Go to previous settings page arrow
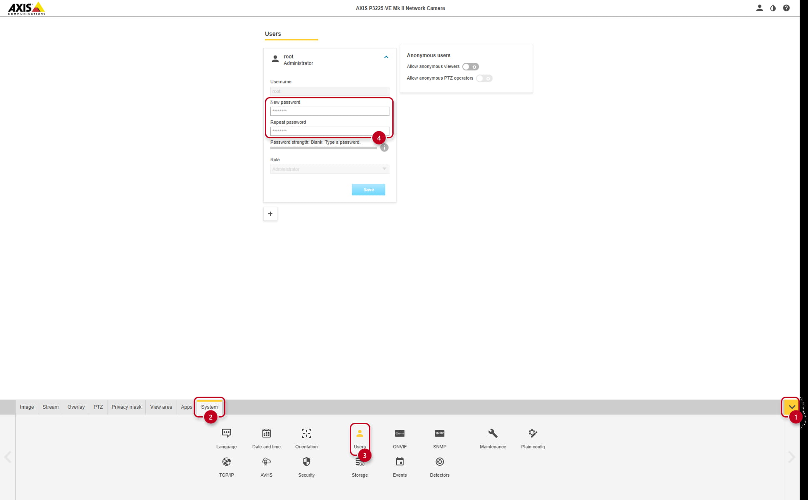 (x=8, y=457)
